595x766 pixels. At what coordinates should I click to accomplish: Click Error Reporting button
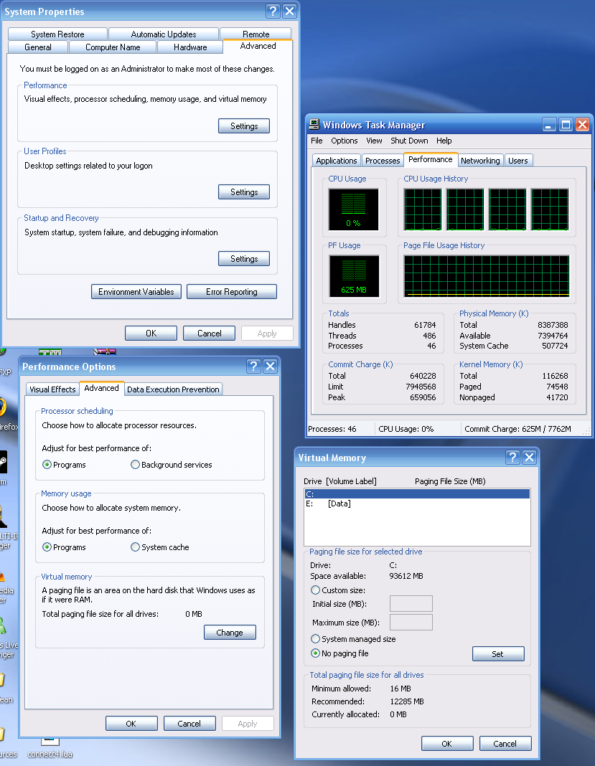pyautogui.click(x=231, y=292)
